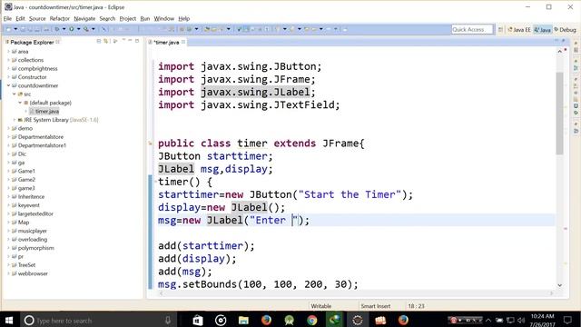Click the green Run toolbar button

(71, 29)
